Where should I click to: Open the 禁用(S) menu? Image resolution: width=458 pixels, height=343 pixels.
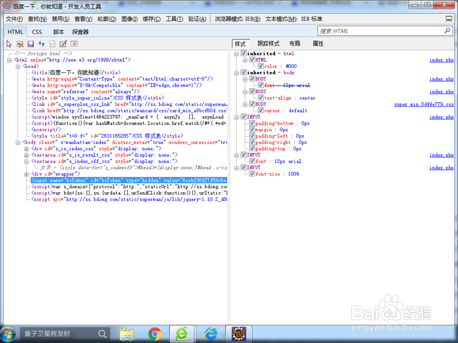(60, 19)
